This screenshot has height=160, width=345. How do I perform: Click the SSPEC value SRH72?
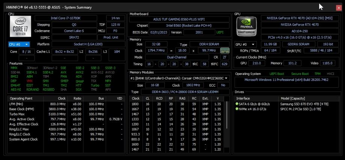pos(74,37)
